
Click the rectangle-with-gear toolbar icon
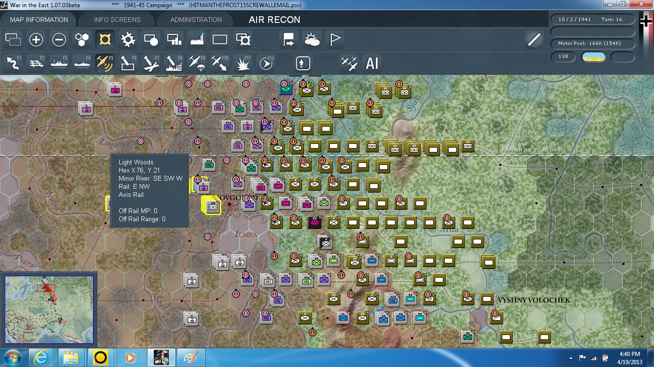pos(243,40)
